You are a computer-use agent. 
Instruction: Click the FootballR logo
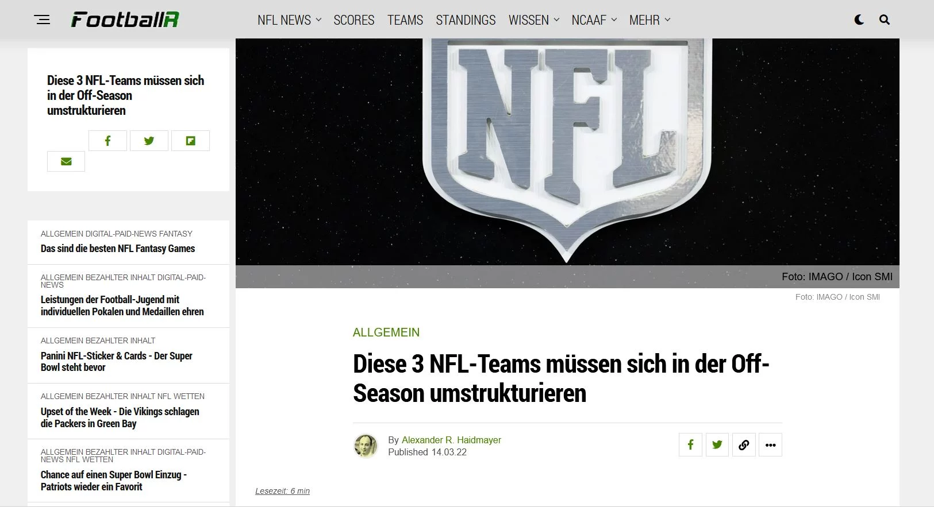[x=125, y=20]
